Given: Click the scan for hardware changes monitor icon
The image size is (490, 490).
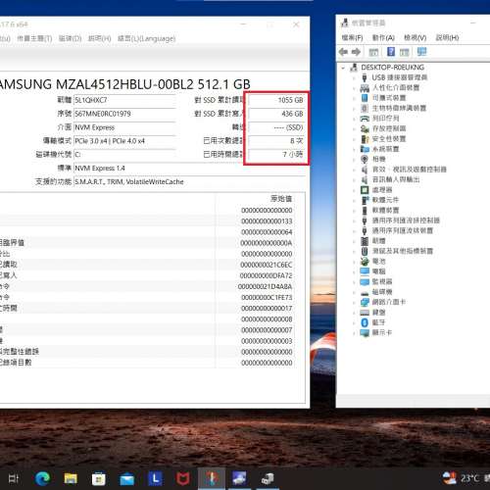Looking at the screenshot, I should 421,52.
